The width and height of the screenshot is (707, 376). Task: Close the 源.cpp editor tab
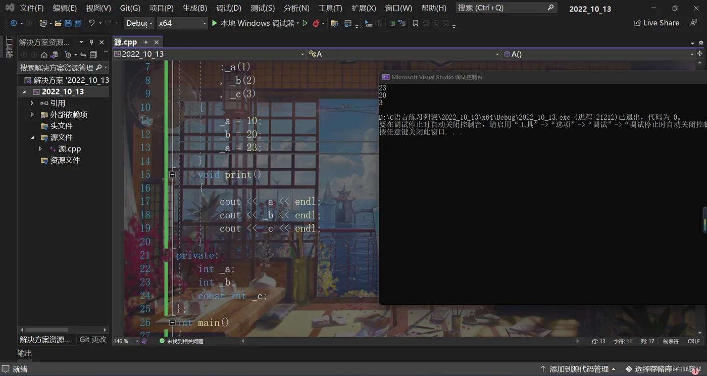pos(157,42)
